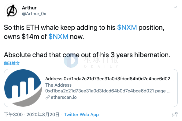This screenshot has width=182, height=121.
Task: Open the 下午3:00 tweet time permalink
Action: coord(13,115)
